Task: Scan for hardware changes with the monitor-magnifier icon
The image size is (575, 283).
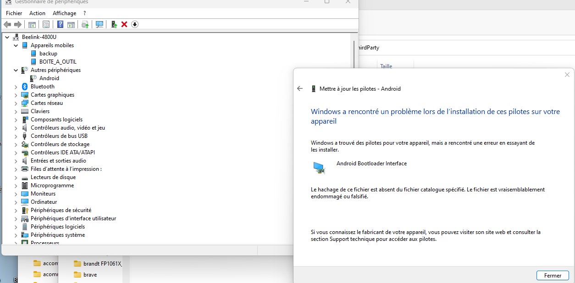Action: pos(100,24)
